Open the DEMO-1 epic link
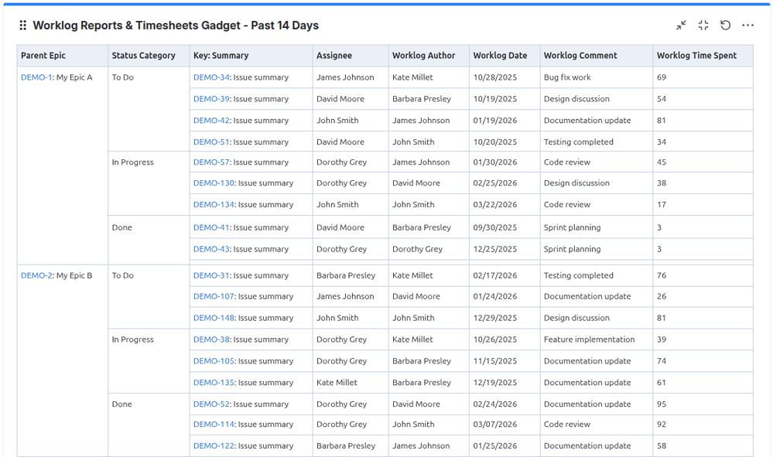 pos(36,77)
